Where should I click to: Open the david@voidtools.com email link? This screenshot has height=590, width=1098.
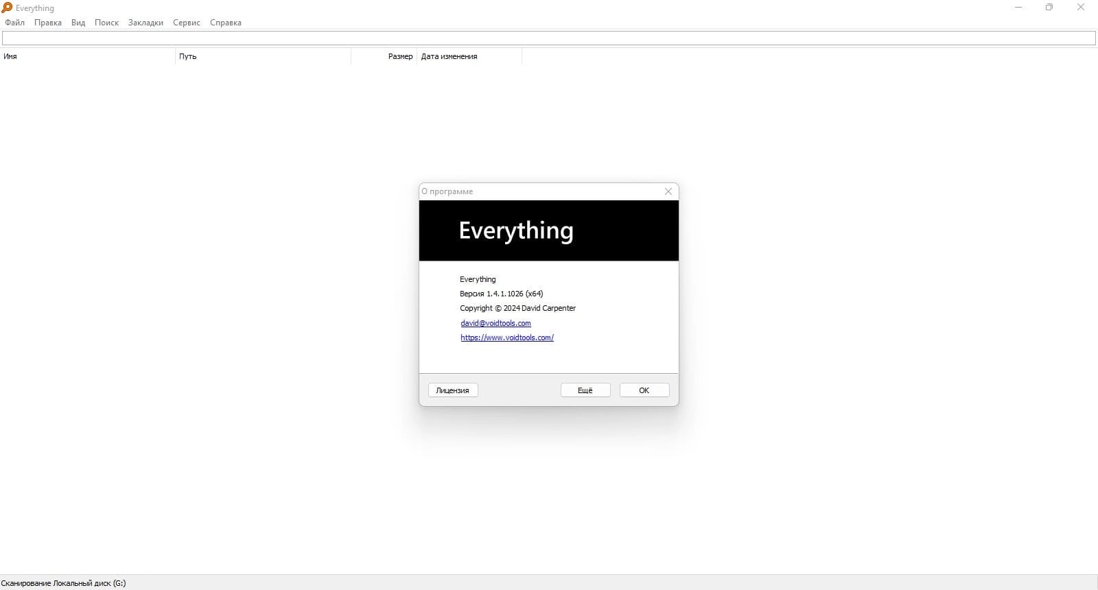coord(495,323)
